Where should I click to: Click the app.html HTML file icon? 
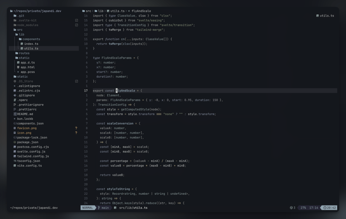pyautogui.click(x=18, y=67)
